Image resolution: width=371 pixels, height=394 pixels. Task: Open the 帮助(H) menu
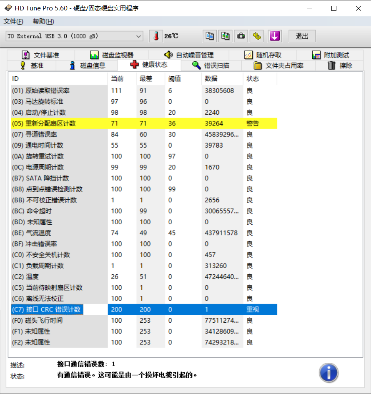tap(43, 22)
